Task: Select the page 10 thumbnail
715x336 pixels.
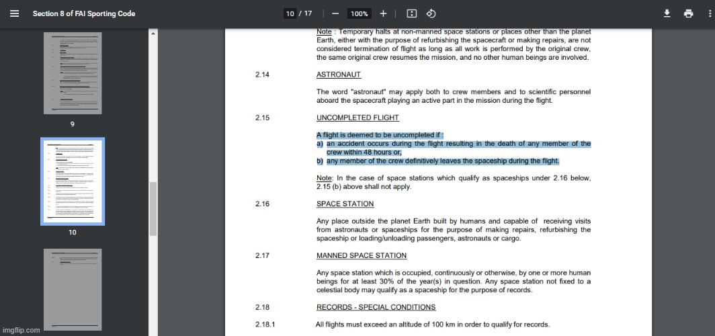Action: click(x=73, y=181)
